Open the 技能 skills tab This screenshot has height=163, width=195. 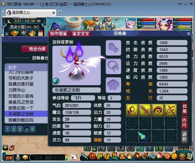click(x=185, y=109)
